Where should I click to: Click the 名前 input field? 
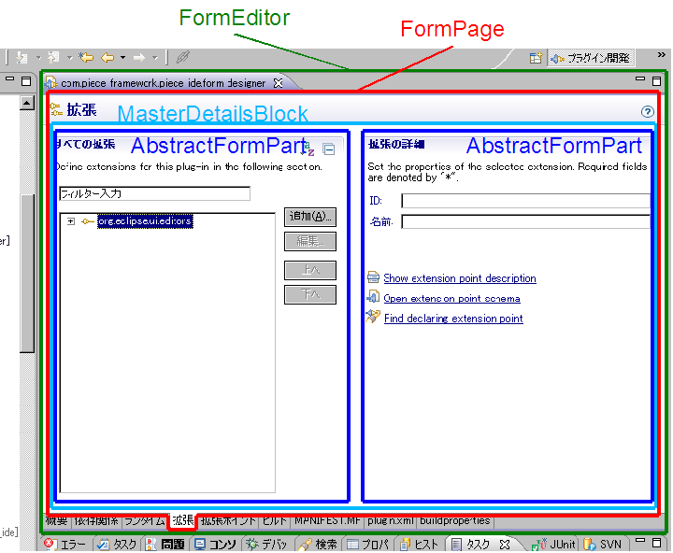525,221
